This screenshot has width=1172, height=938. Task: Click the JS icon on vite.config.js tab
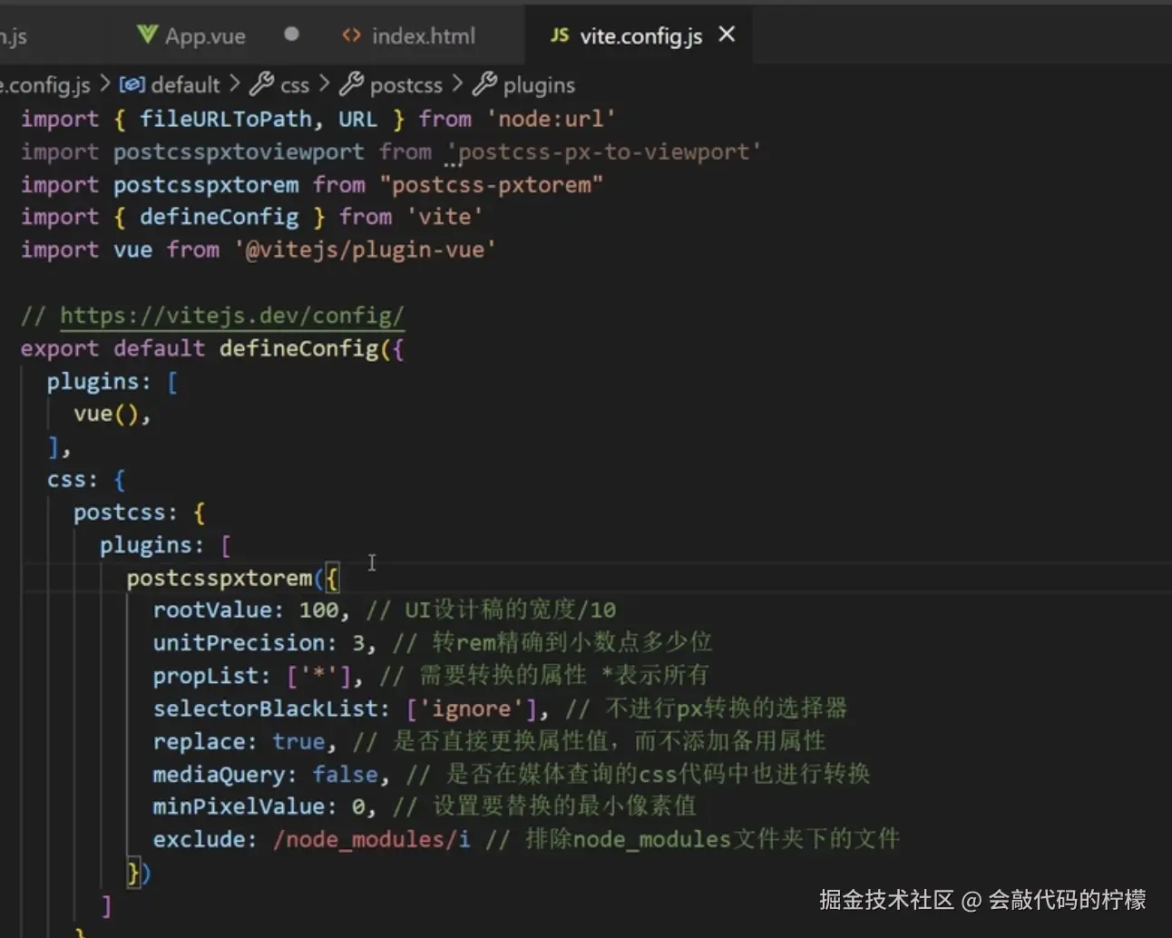click(x=560, y=35)
